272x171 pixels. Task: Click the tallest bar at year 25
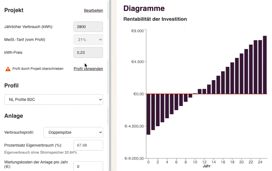(x=265, y=65)
